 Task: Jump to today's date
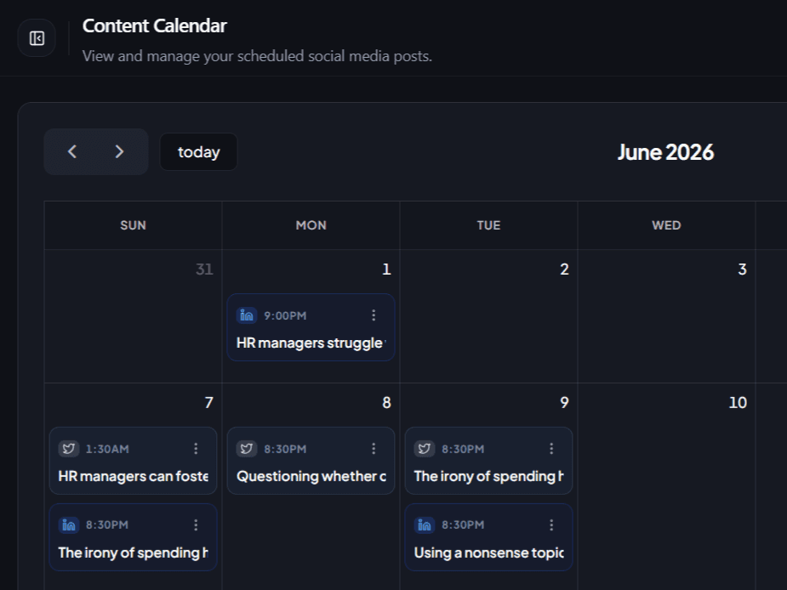[x=199, y=152]
